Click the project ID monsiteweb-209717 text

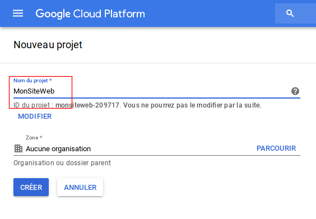(x=87, y=105)
